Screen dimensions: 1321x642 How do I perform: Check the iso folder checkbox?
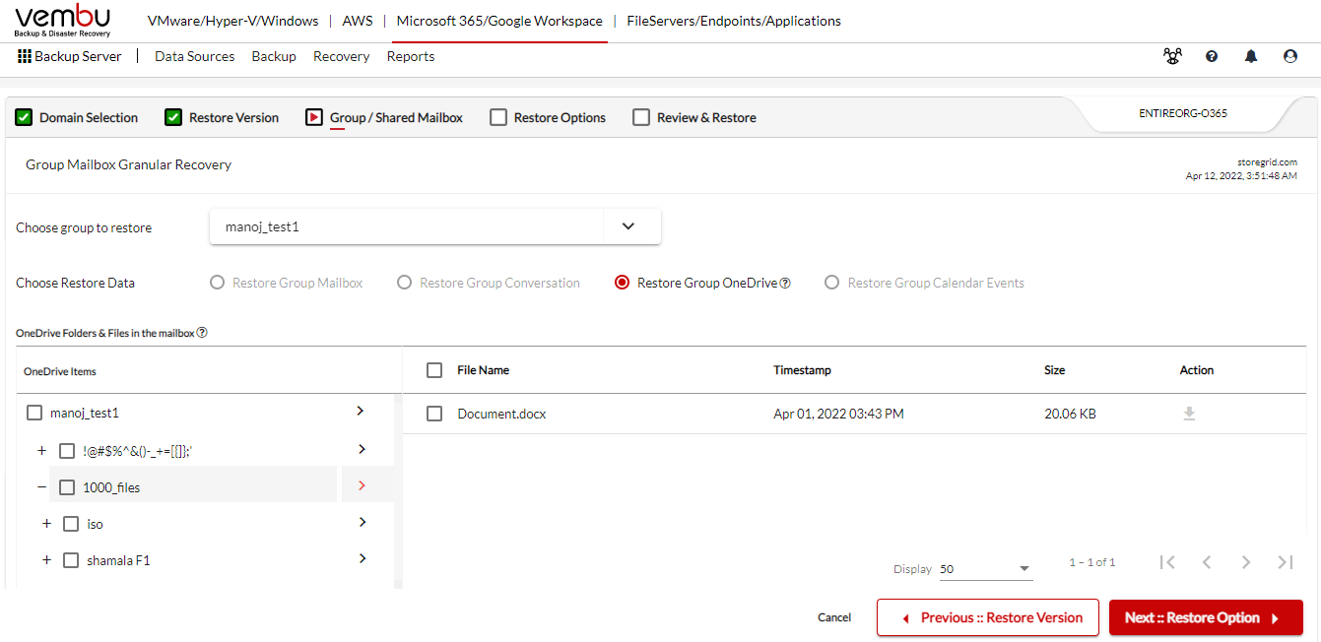click(x=71, y=524)
